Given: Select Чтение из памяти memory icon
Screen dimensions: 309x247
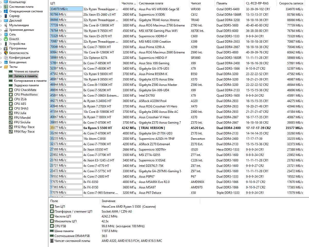Looking at the screenshot, I should [11, 71].
